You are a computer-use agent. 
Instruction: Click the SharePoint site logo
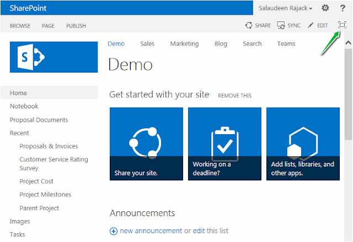tap(54, 57)
